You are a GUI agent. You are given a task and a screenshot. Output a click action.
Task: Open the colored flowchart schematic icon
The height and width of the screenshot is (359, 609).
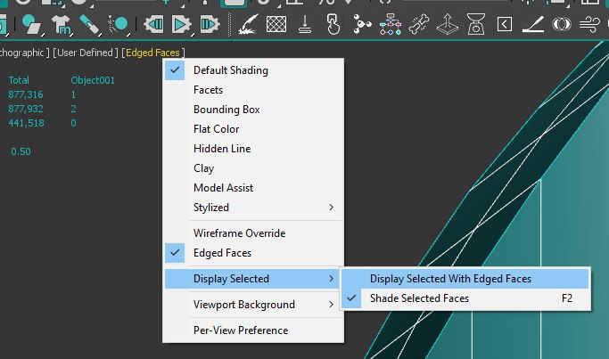[391, 24]
